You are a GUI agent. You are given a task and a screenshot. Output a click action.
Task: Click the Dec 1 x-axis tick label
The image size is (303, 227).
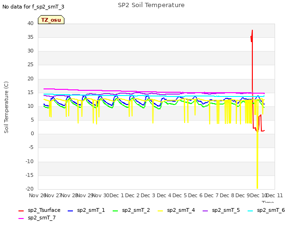coord(116,195)
